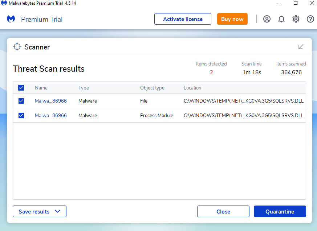
Task: Uncheck the File object threat row
Action: pyautogui.click(x=21, y=101)
